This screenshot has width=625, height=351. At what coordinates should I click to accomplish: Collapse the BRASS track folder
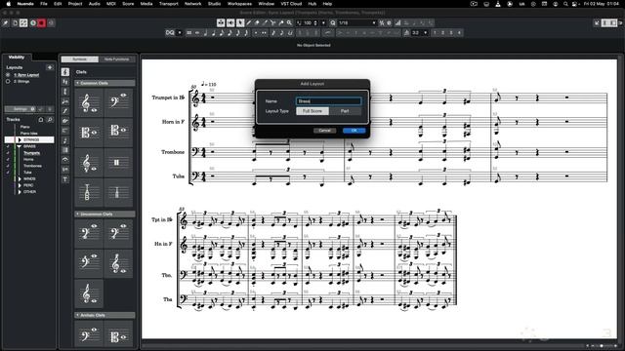tap(20, 146)
